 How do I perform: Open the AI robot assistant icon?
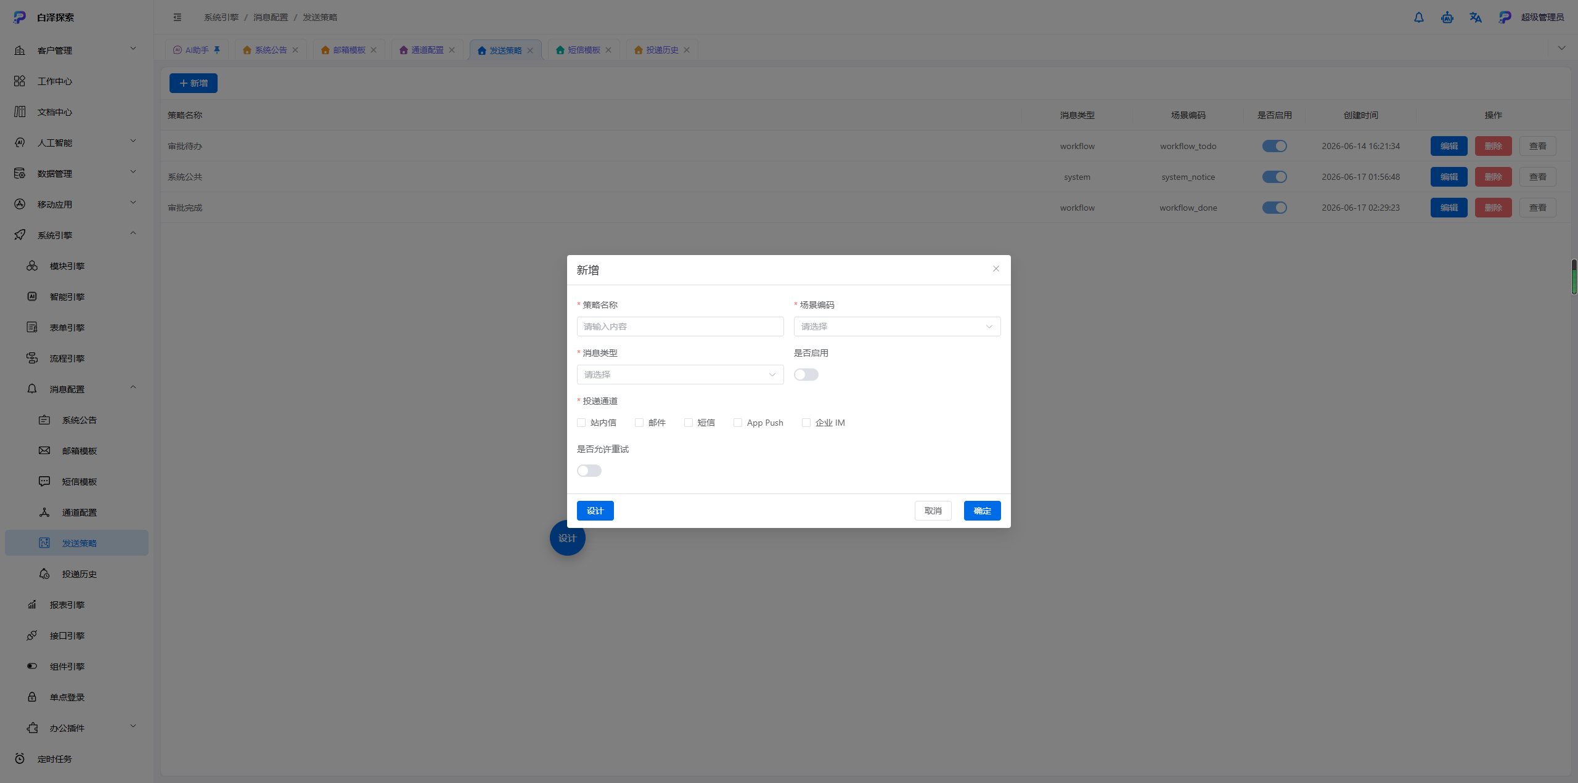click(x=1447, y=17)
